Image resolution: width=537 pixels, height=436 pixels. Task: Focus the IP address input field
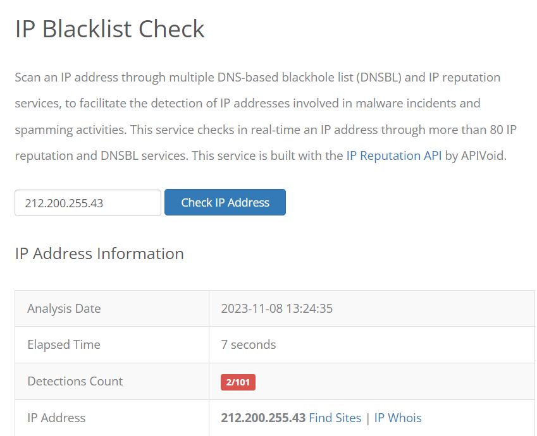[88, 203]
